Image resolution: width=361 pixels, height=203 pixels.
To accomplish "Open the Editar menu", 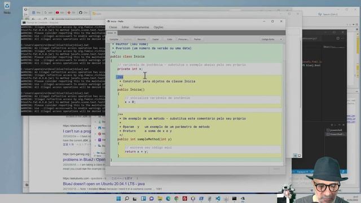I will tap(125, 27).
